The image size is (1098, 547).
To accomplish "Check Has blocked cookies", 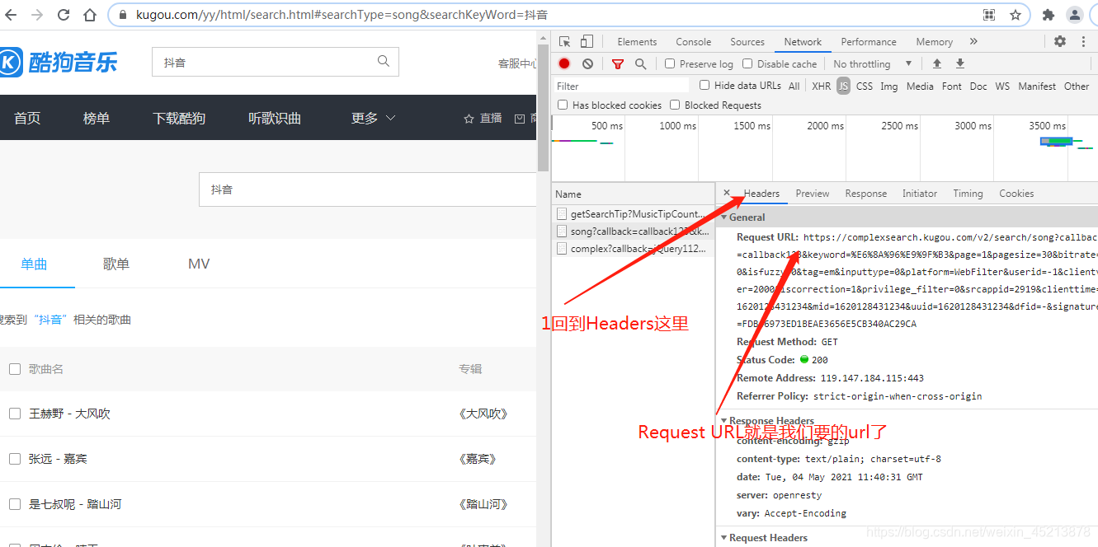I will coord(563,105).
